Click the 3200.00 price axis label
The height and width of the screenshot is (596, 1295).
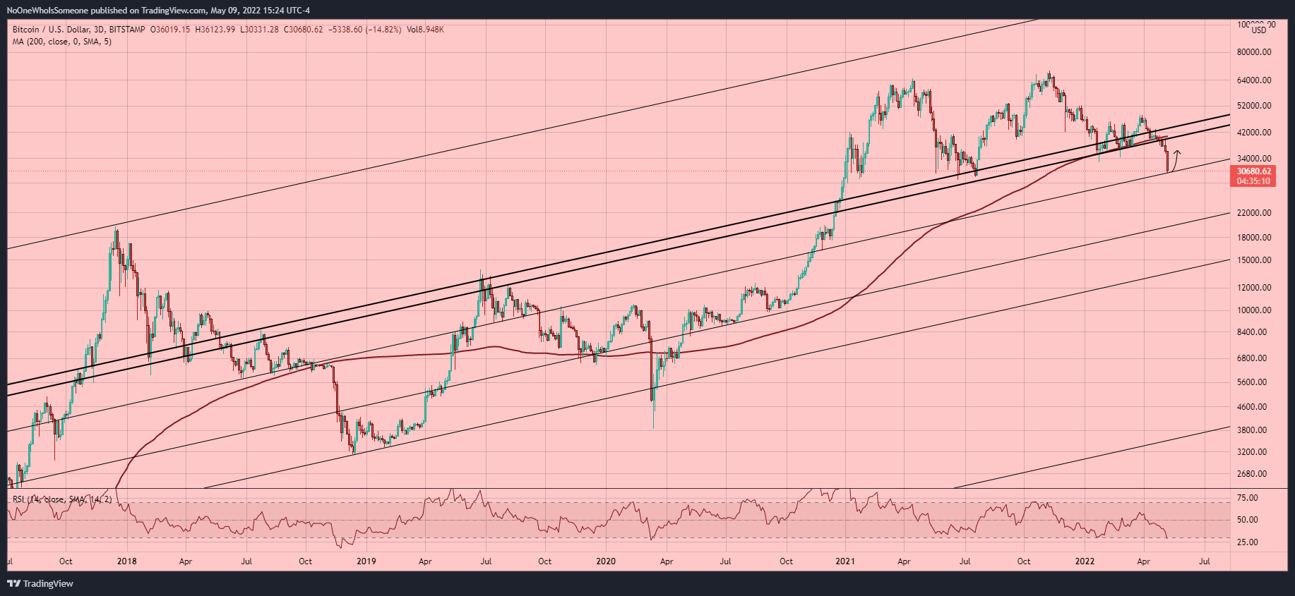tap(1252, 452)
